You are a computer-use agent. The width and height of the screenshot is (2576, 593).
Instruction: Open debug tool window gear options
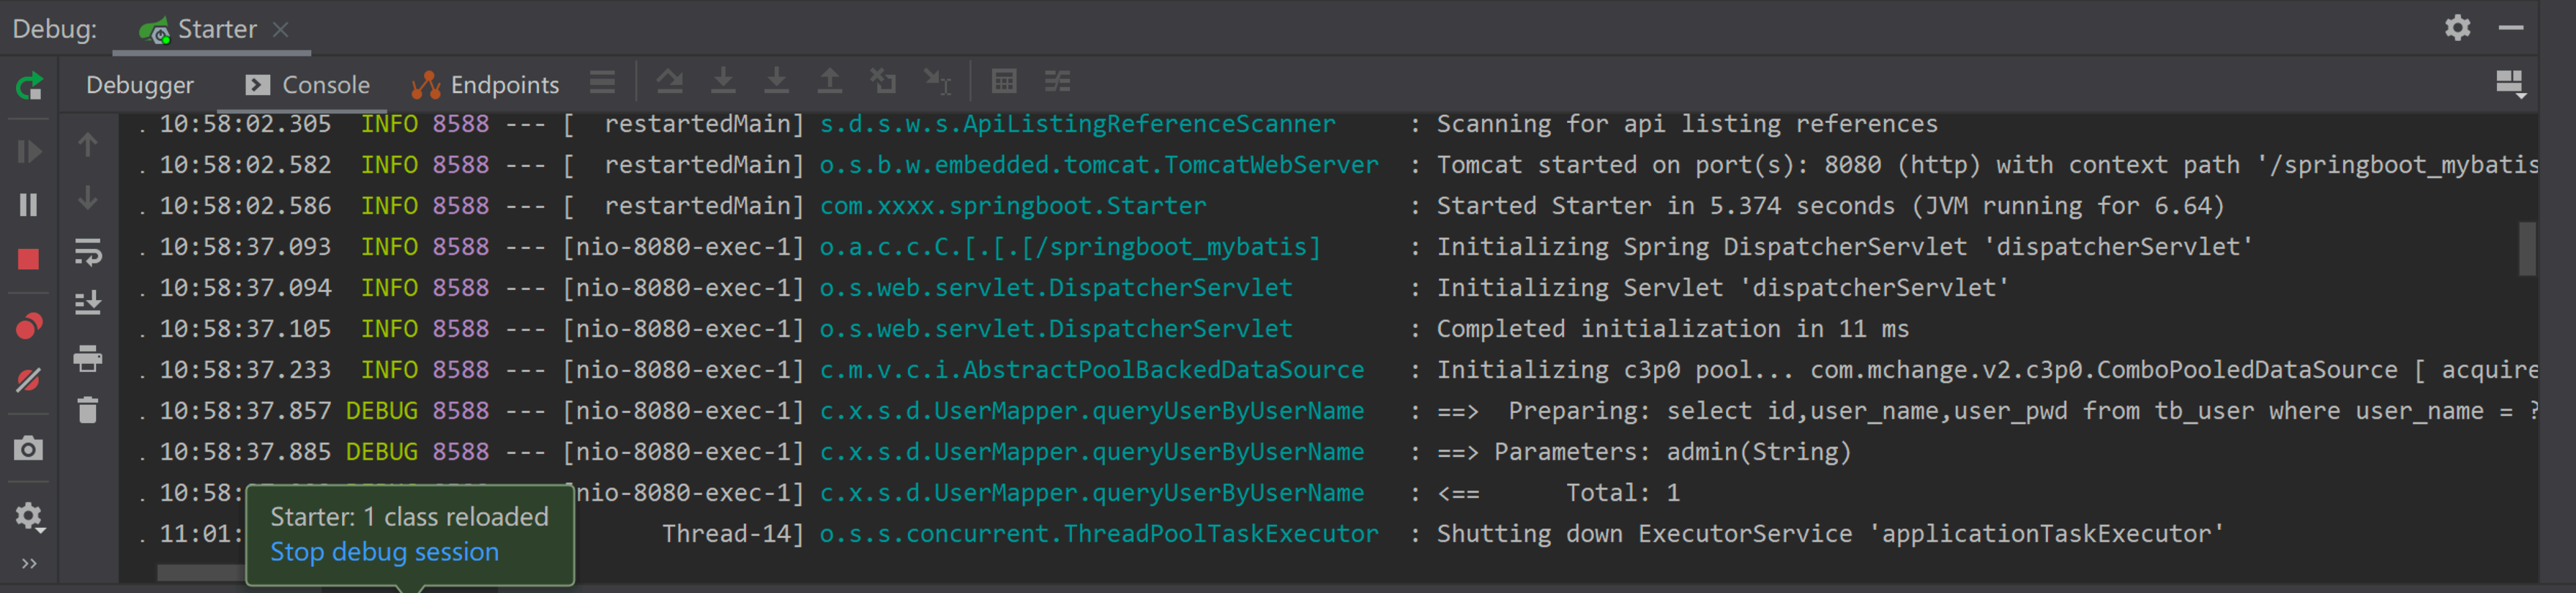coord(2457,28)
